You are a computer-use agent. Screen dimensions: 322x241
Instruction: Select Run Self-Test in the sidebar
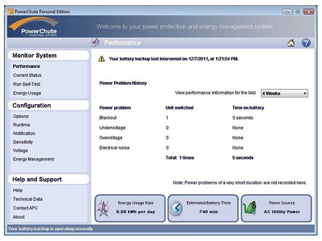26,84
